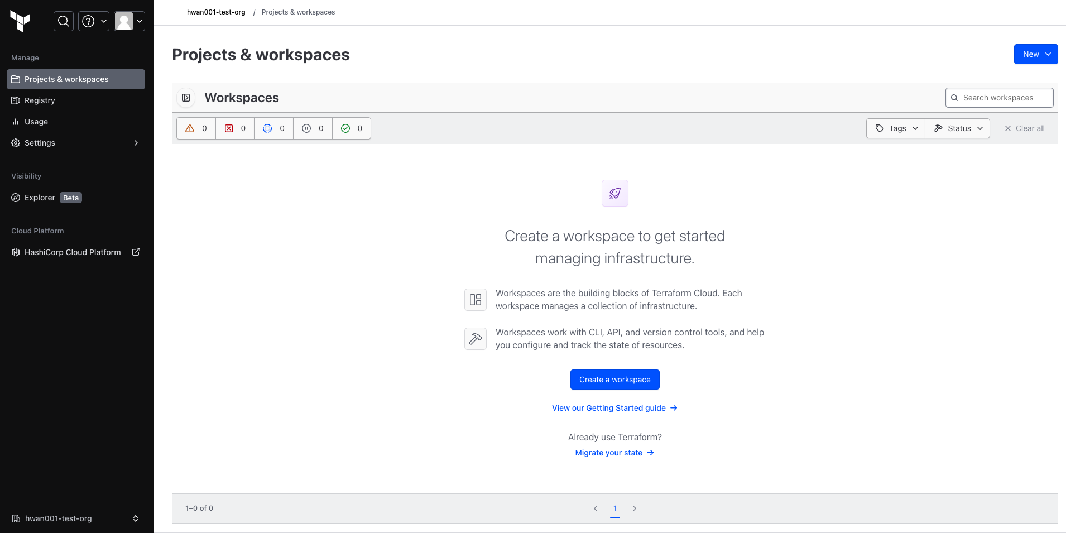Click Create a workspace button

615,380
